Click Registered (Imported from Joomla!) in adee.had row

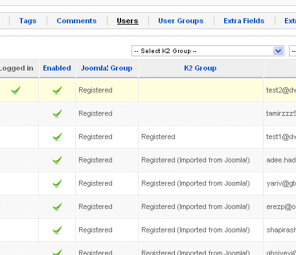click(x=196, y=160)
